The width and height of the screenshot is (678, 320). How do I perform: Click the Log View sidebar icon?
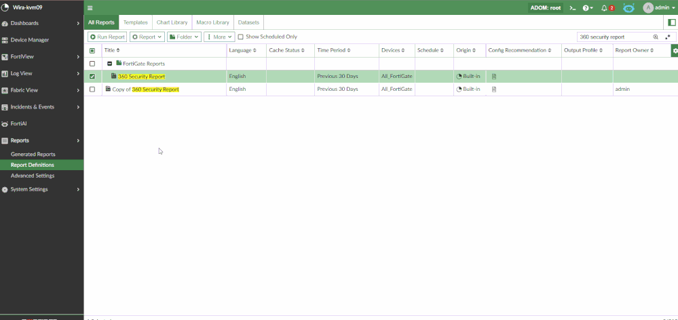[x=5, y=73]
